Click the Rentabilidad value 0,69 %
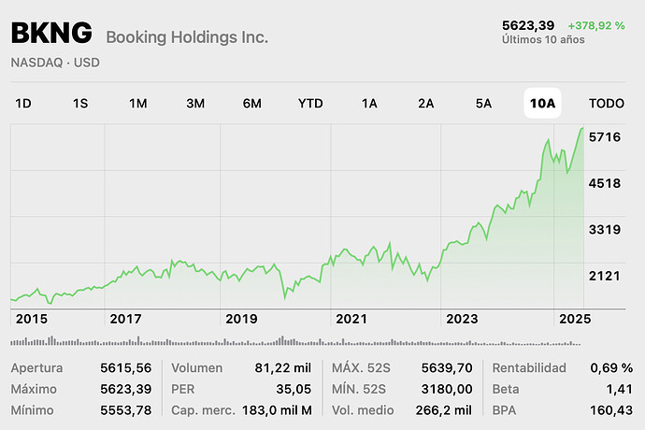Screen dimensions: 645x430 (x=611, y=368)
